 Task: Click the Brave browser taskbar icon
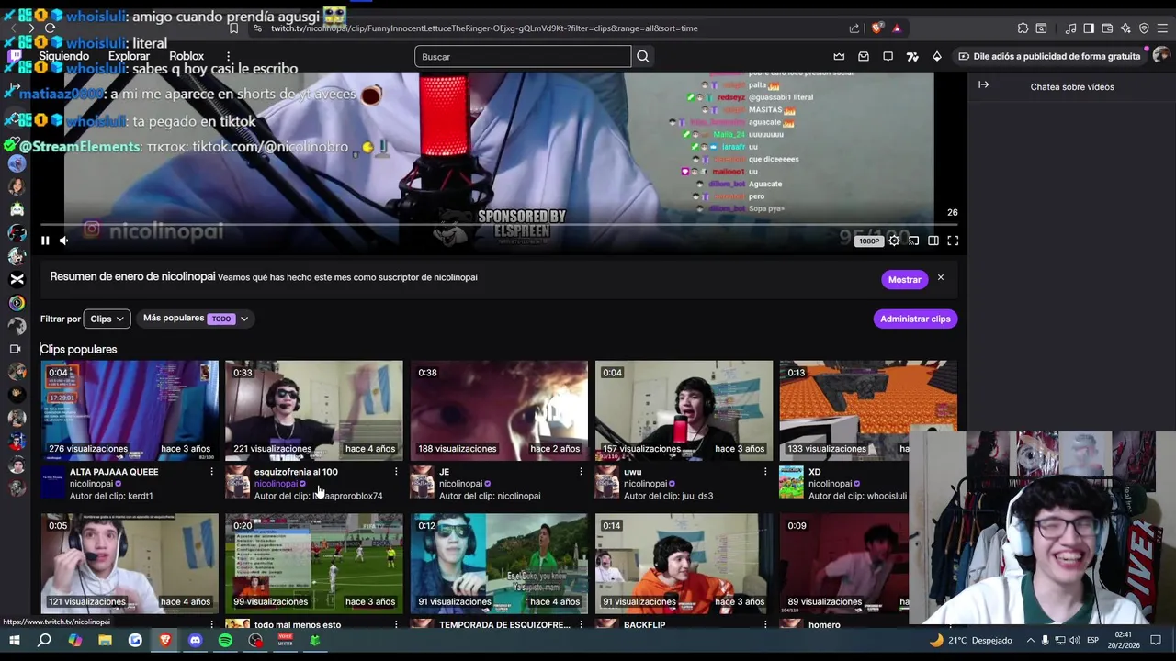[165, 640]
